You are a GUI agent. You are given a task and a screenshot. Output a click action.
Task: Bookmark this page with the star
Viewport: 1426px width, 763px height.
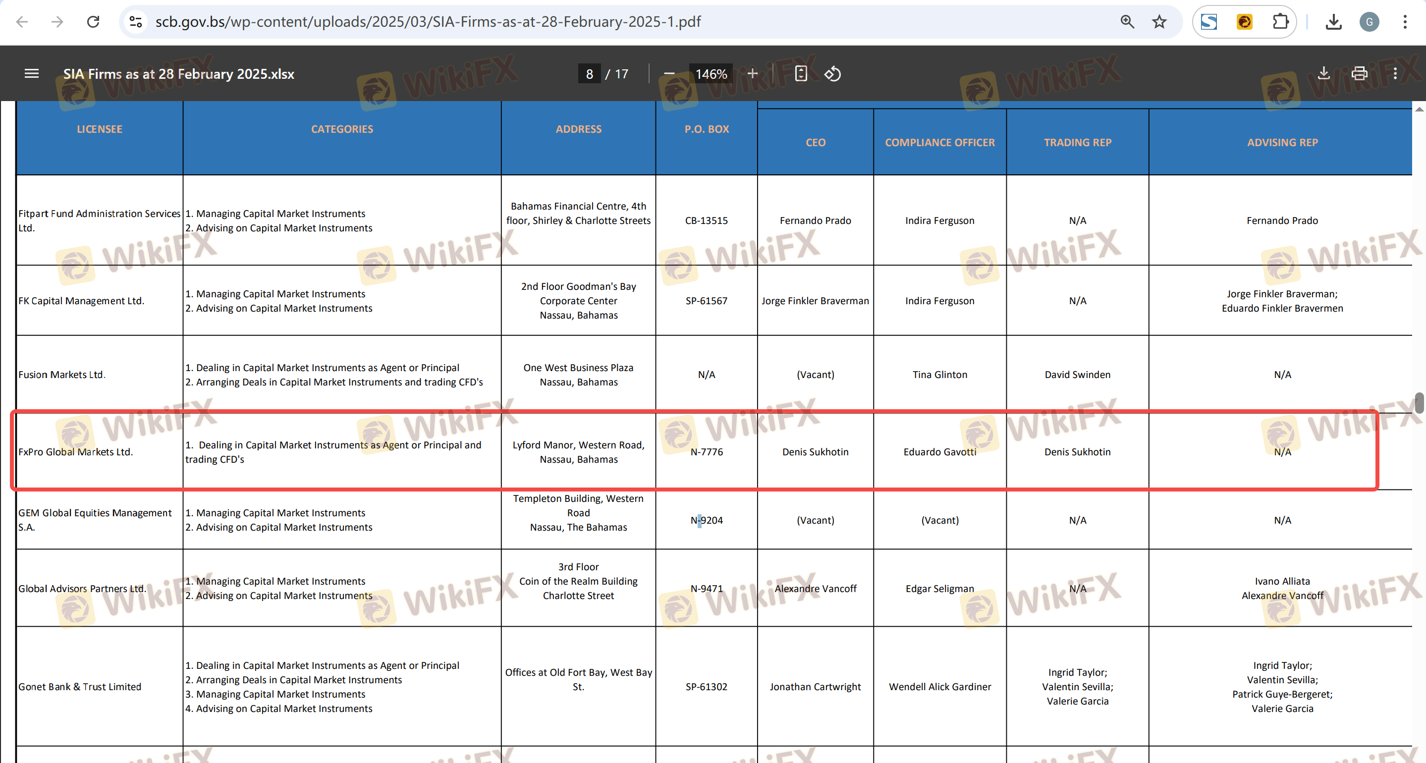coord(1159,22)
